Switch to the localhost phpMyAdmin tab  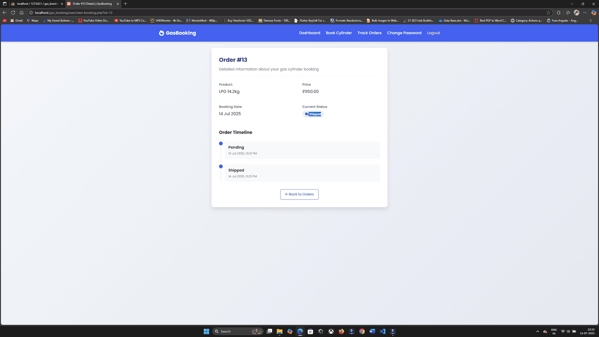(x=37, y=4)
